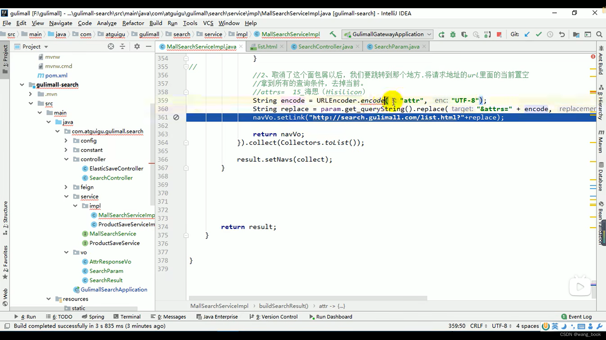Start debugging with the bug icon
The height and width of the screenshot is (340, 606).
[x=453, y=34]
